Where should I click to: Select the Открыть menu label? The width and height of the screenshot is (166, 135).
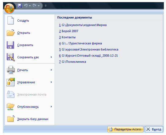(23, 33)
